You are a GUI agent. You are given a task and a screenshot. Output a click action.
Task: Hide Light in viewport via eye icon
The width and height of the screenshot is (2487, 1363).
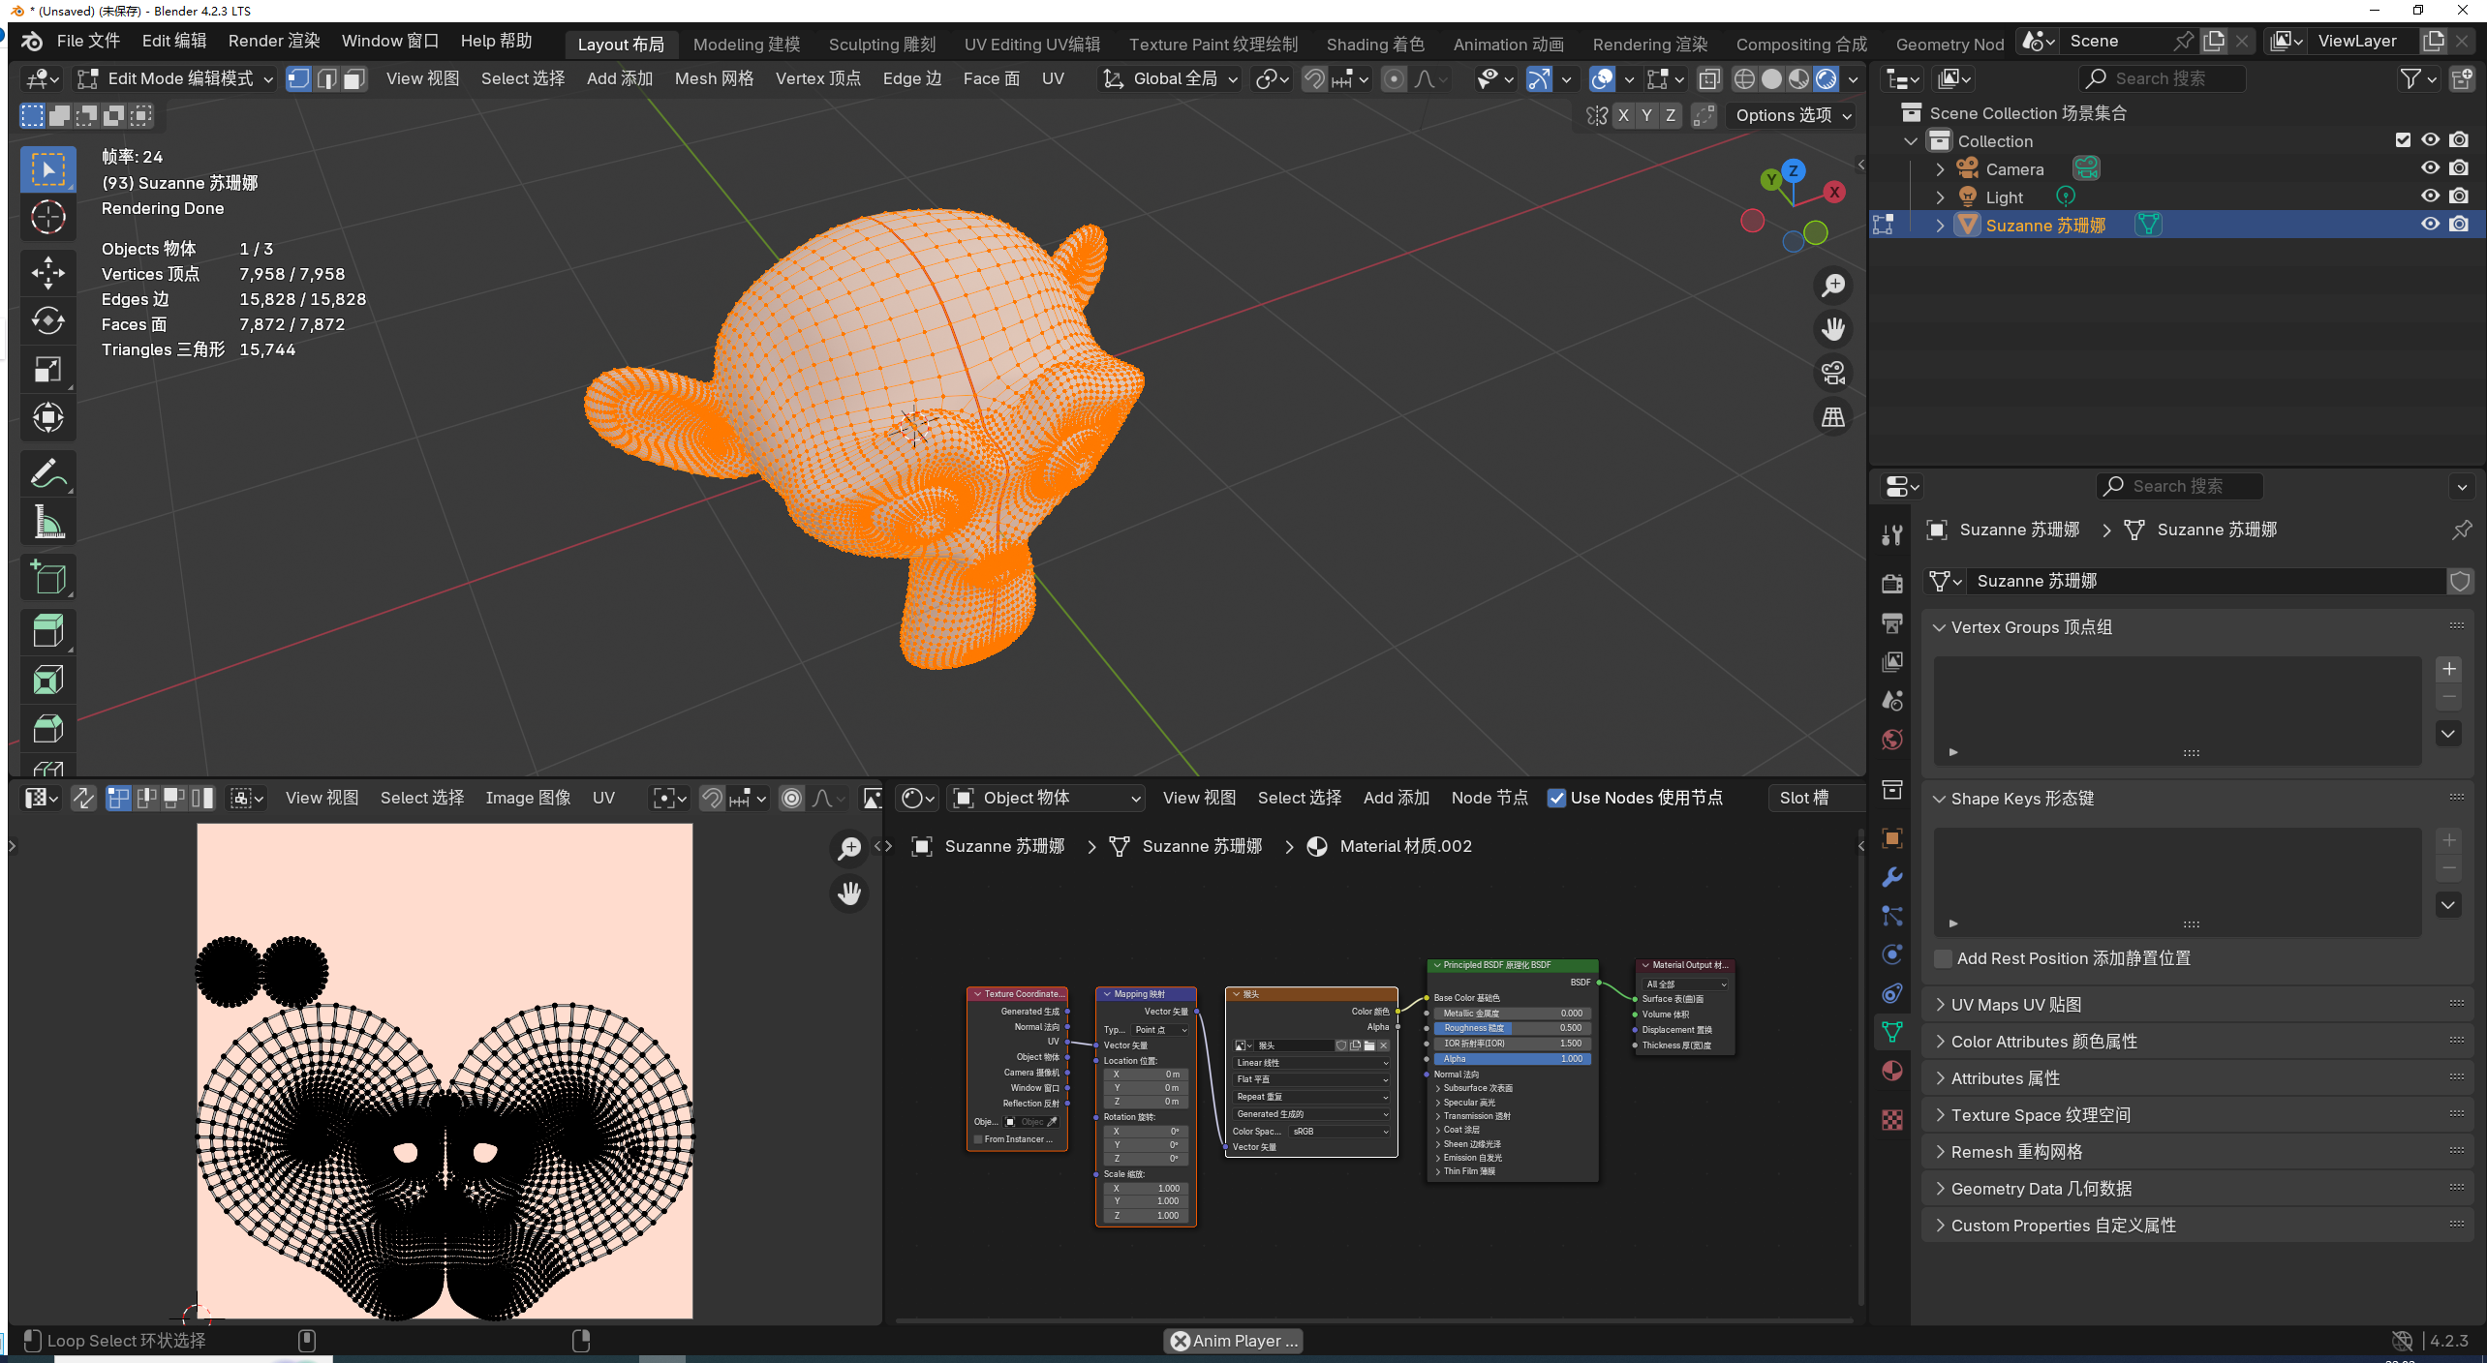pyautogui.click(x=2430, y=197)
